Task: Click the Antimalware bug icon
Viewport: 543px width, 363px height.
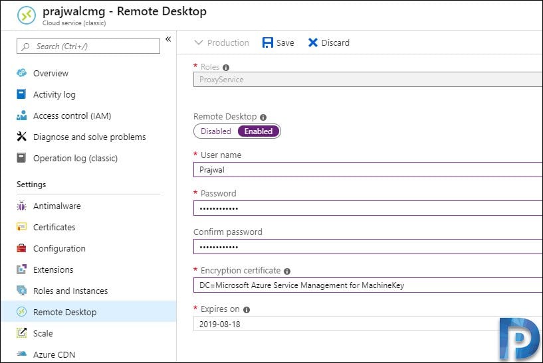Action: pyautogui.click(x=21, y=206)
